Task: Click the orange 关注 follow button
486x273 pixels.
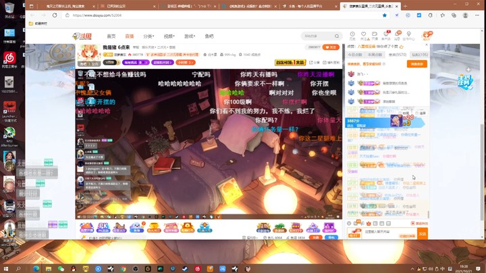Action: tap(331, 47)
